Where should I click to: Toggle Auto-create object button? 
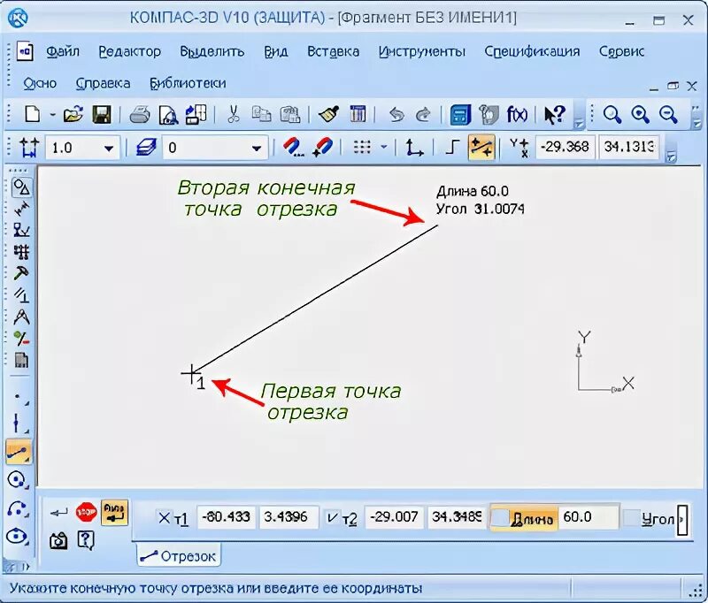[114, 512]
